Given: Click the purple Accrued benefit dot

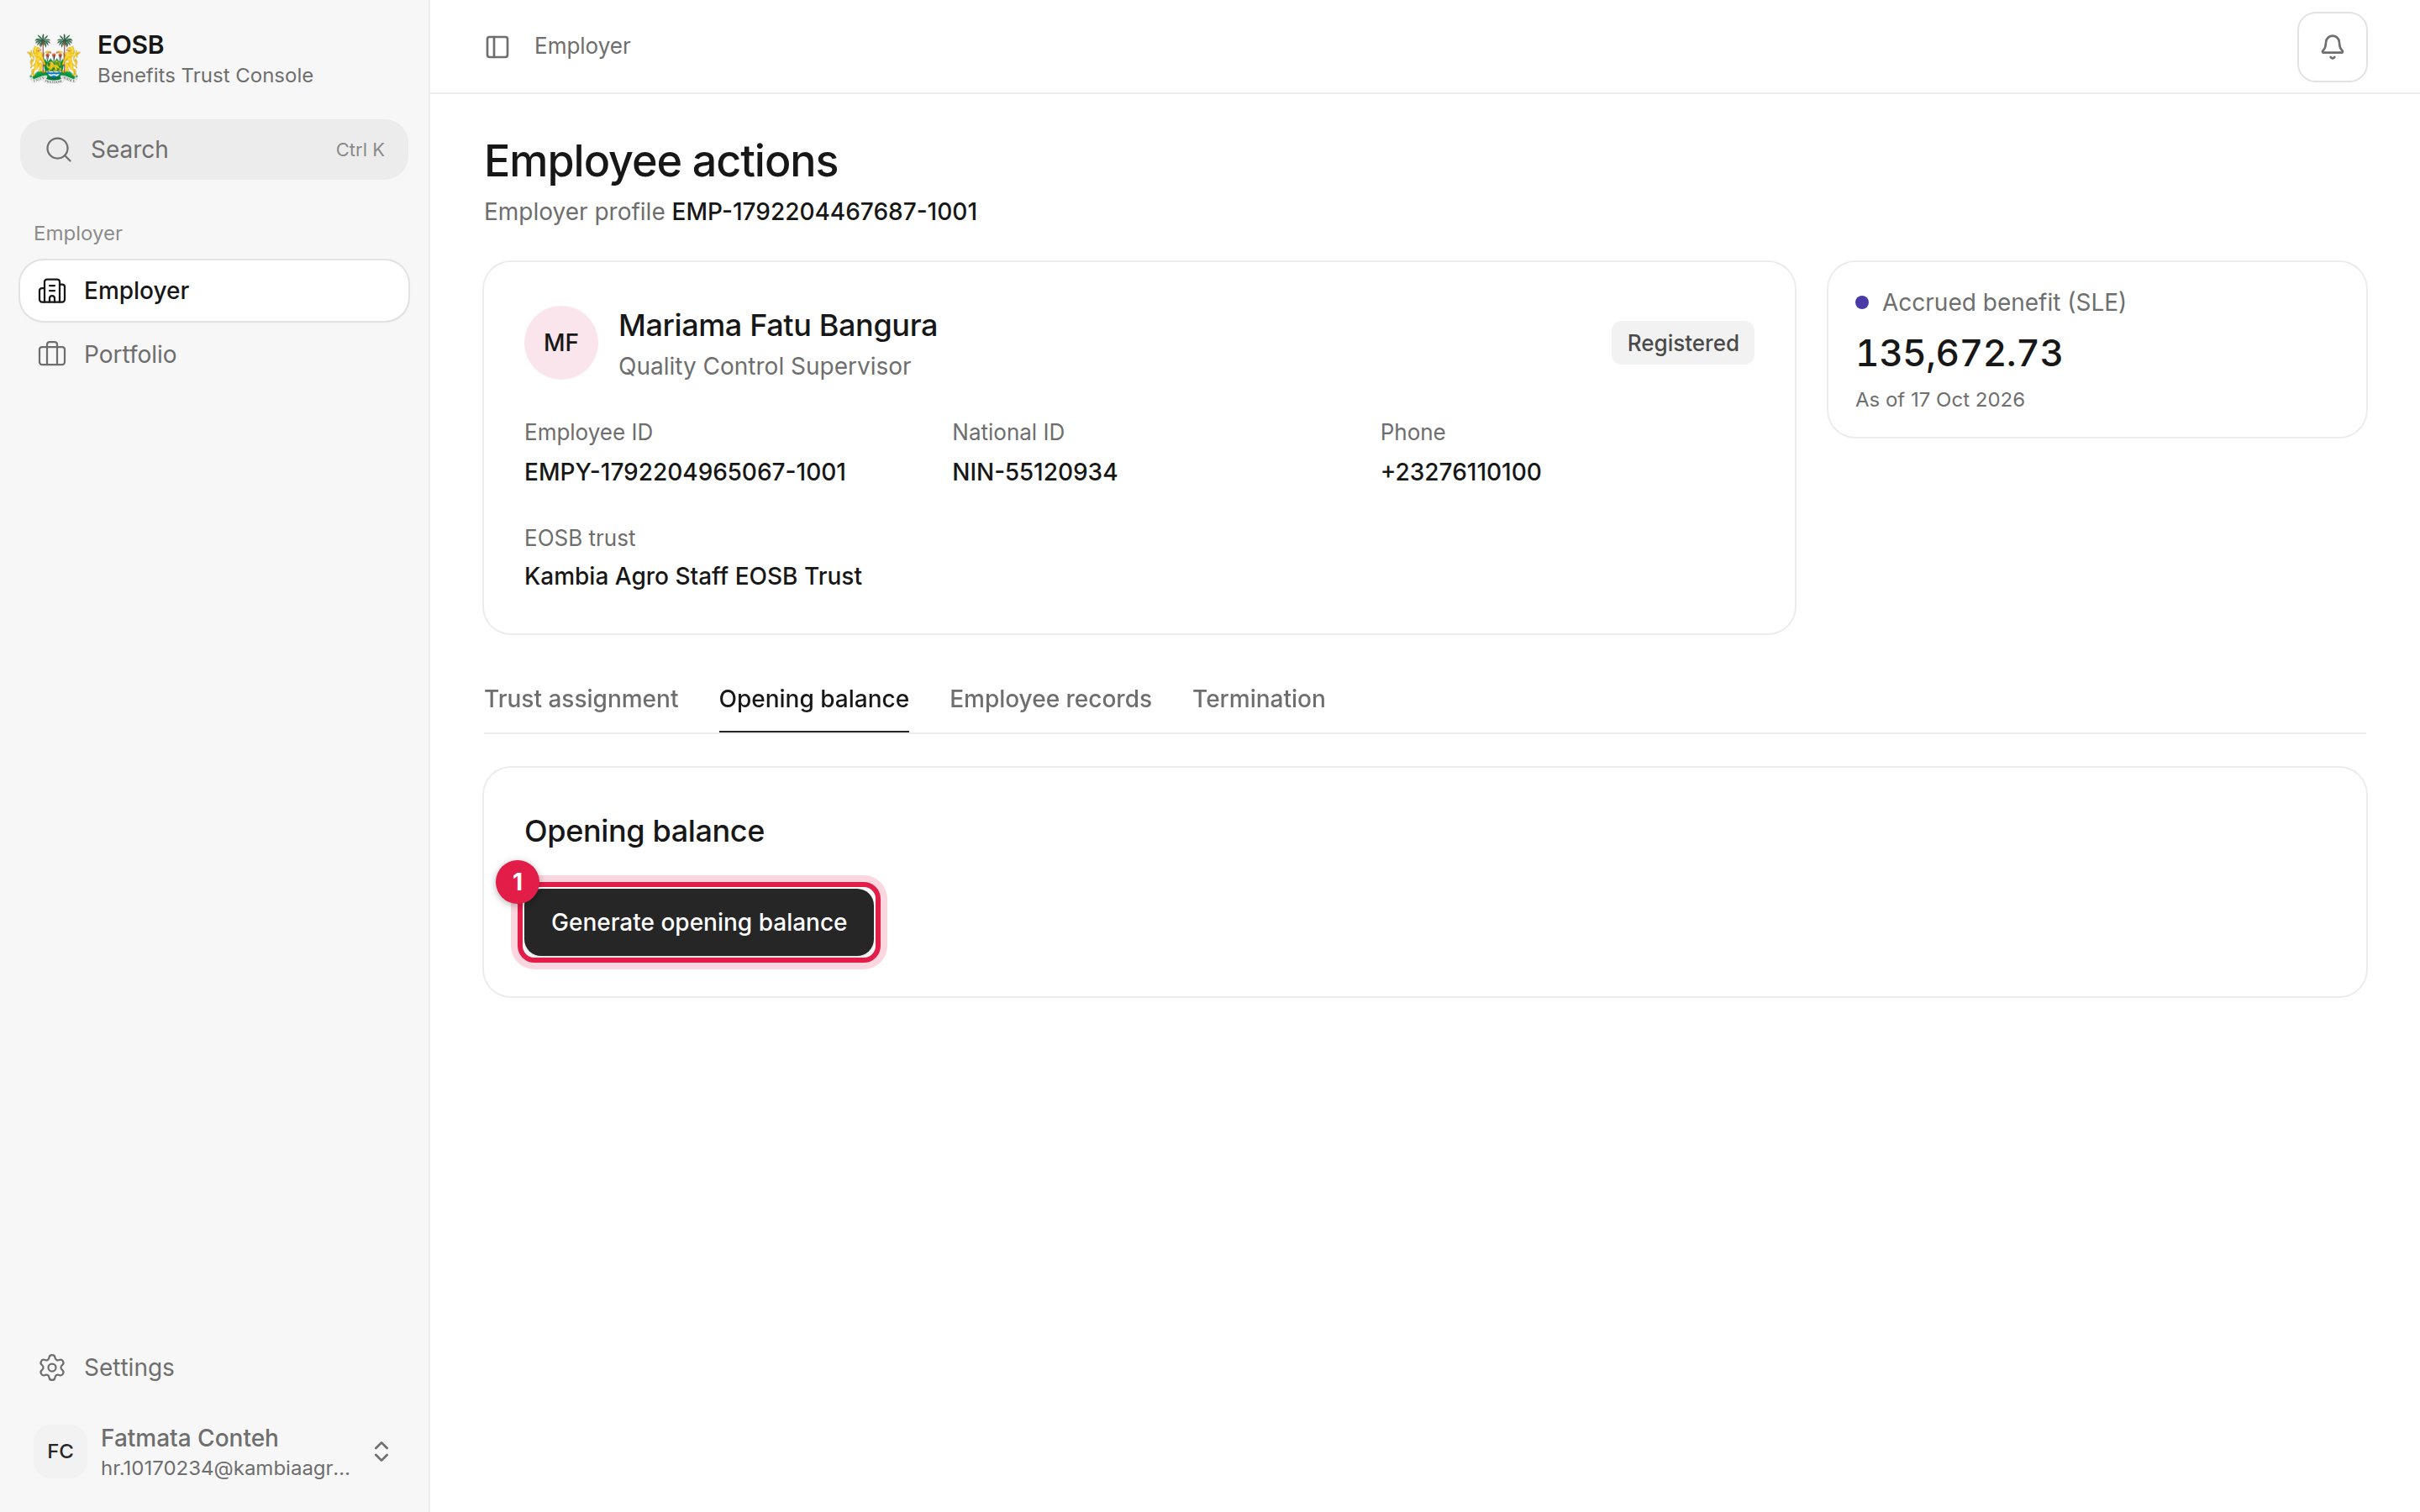Looking at the screenshot, I should point(1862,302).
